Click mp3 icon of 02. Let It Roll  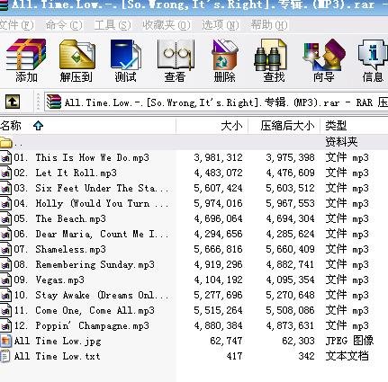[6, 173]
